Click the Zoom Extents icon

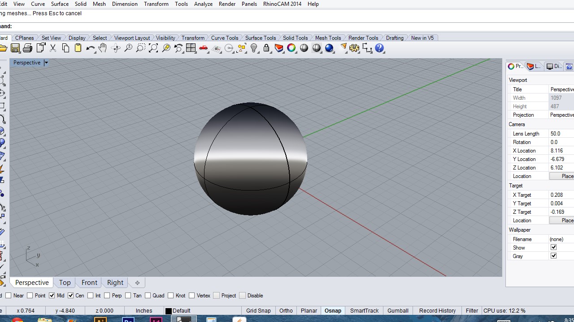tap(153, 48)
